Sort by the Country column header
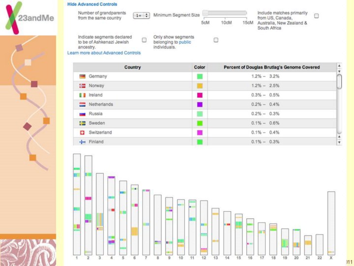This screenshot has height=266, width=354. [x=132, y=67]
